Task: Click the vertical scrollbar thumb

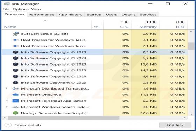Action: tap(191, 46)
